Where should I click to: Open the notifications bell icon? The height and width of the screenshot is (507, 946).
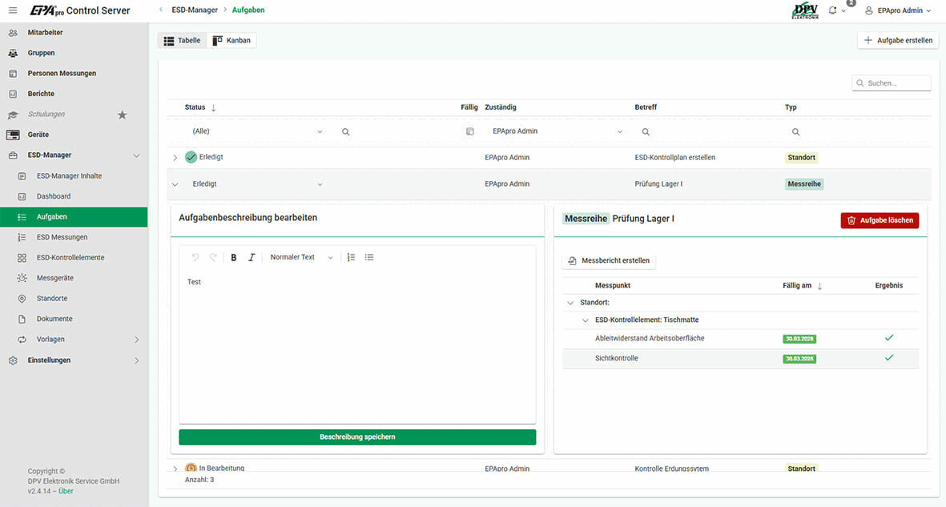[x=832, y=10]
